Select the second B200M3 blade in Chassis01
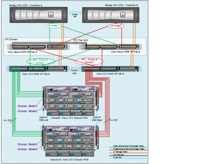The image size is (198, 164). [x=82, y=89]
